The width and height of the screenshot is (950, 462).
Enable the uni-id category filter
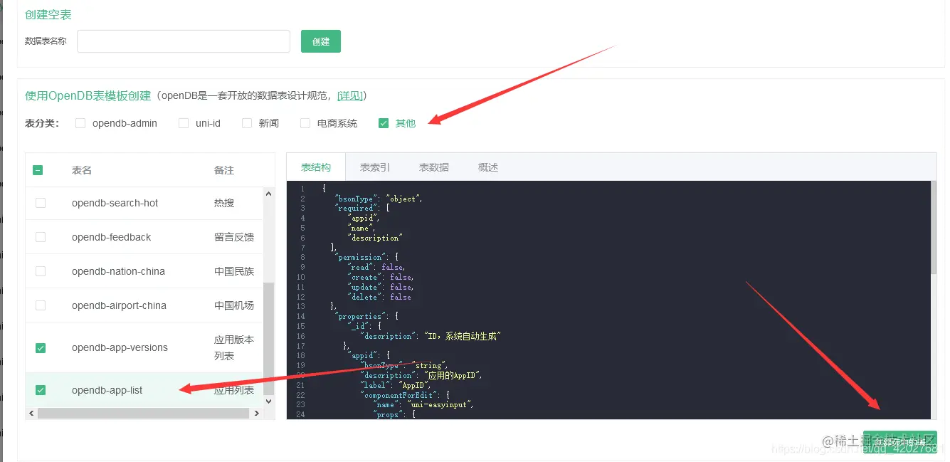coord(182,122)
